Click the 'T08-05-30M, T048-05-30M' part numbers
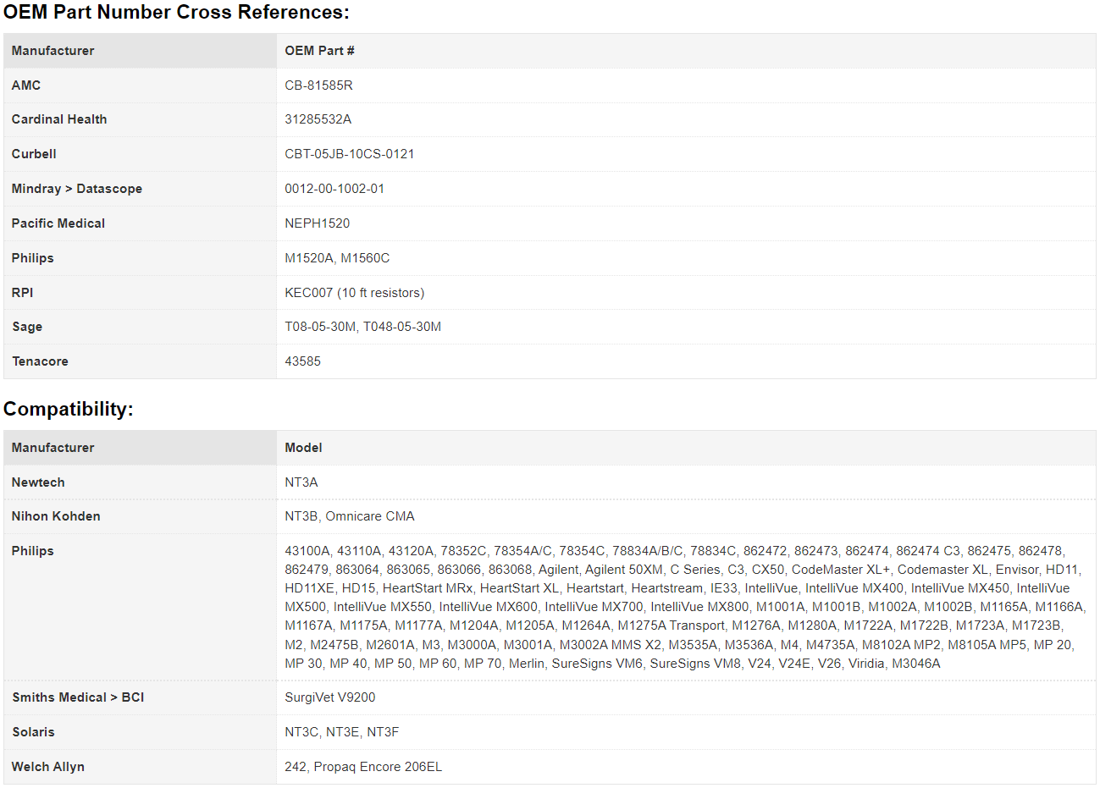Image resolution: width=1100 pixels, height=788 pixels. [x=362, y=327]
